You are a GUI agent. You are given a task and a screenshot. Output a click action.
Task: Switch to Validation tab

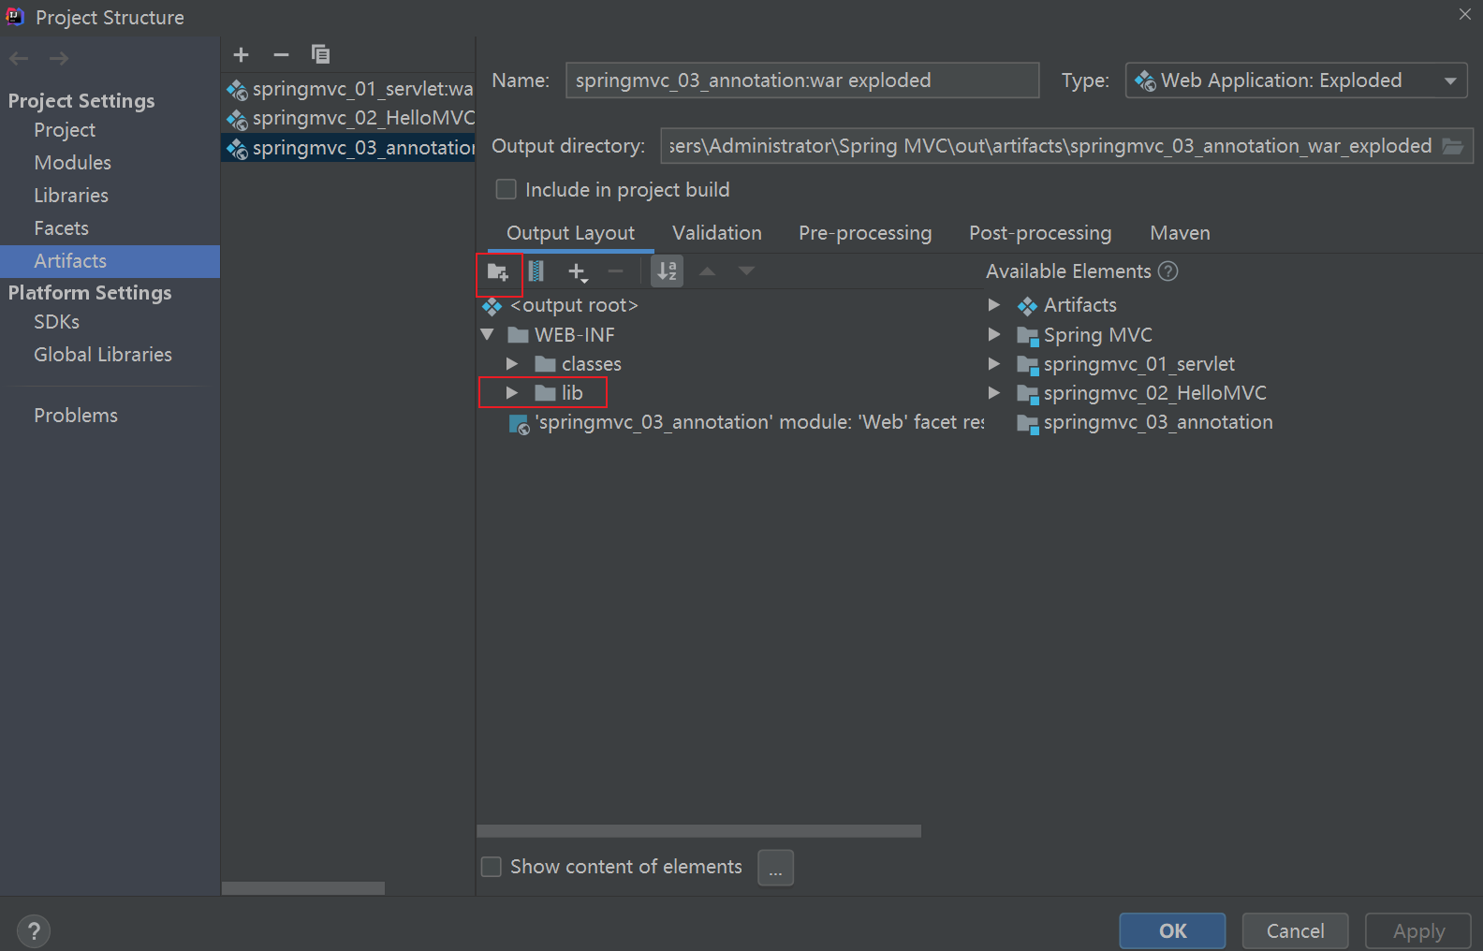[x=717, y=233]
